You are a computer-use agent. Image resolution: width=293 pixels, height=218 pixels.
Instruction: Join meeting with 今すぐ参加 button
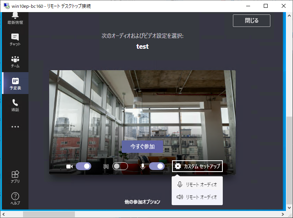pyautogui.click(x=142, y=147)
